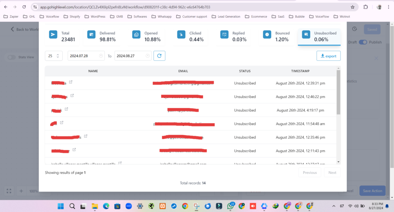394x212 pixels.
Task: Click the table's vertical scrollbar thumb
Action: tap(338, 92)
